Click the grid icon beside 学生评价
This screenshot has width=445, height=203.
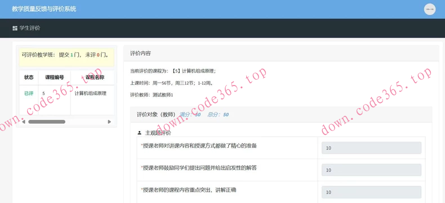(x=15, y=28)
